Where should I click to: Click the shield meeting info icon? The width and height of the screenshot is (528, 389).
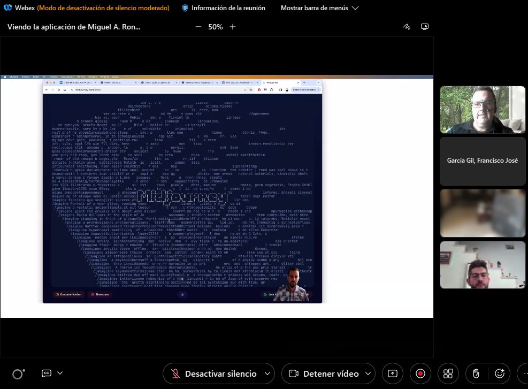coord(185,7)
